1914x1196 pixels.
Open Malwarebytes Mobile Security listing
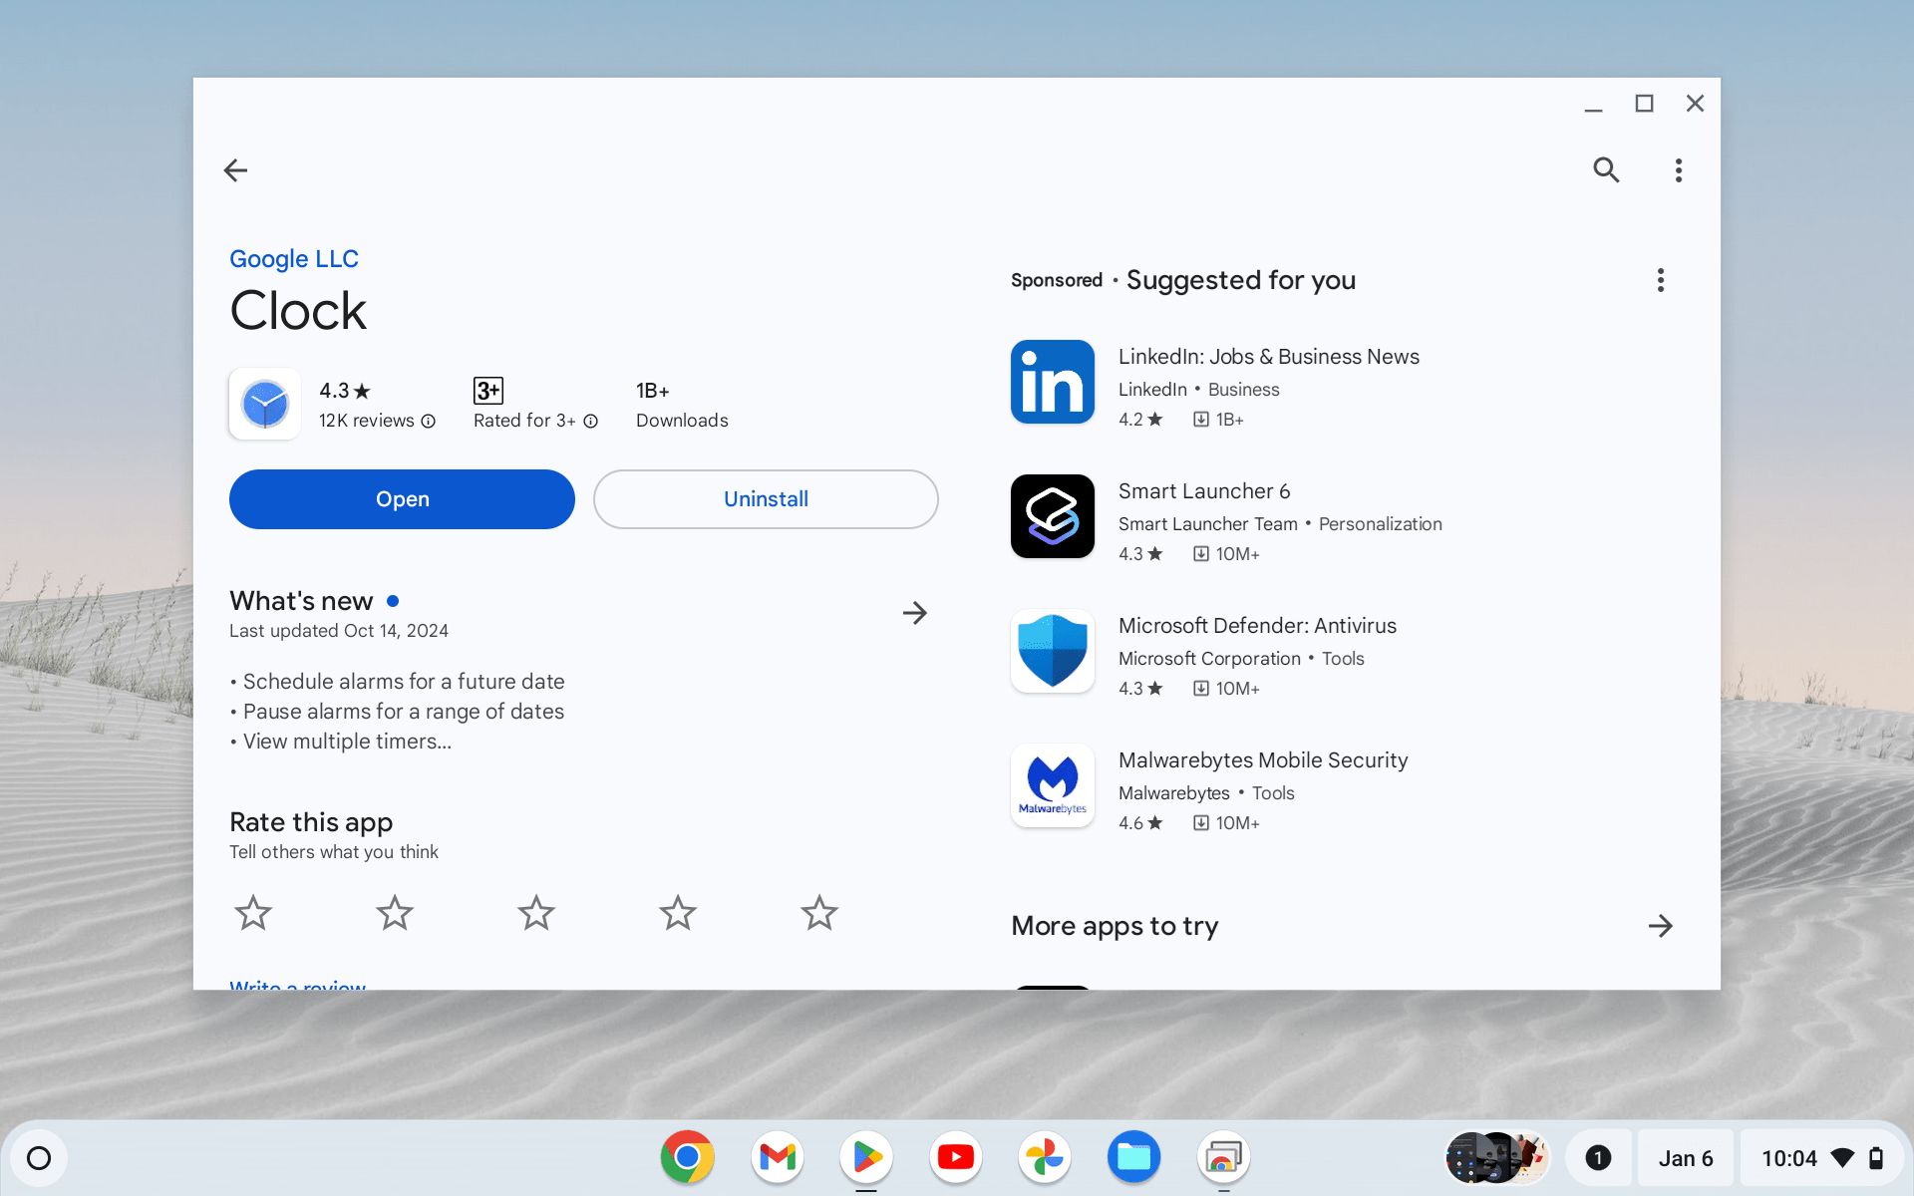pyautogui.click(x=1263, y=760)
